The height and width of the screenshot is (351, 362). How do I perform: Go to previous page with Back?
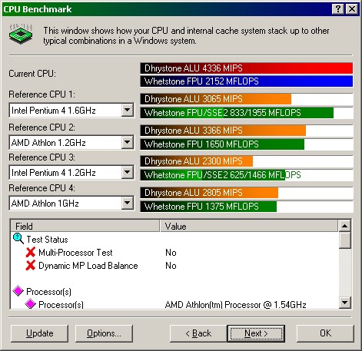click(198, 333)
